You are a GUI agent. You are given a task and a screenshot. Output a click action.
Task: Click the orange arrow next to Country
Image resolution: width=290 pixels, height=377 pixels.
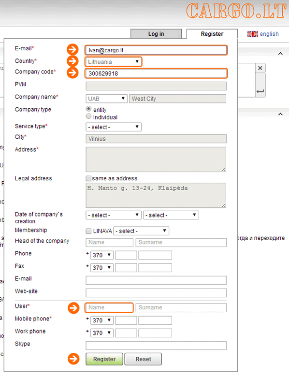(72, 61)
